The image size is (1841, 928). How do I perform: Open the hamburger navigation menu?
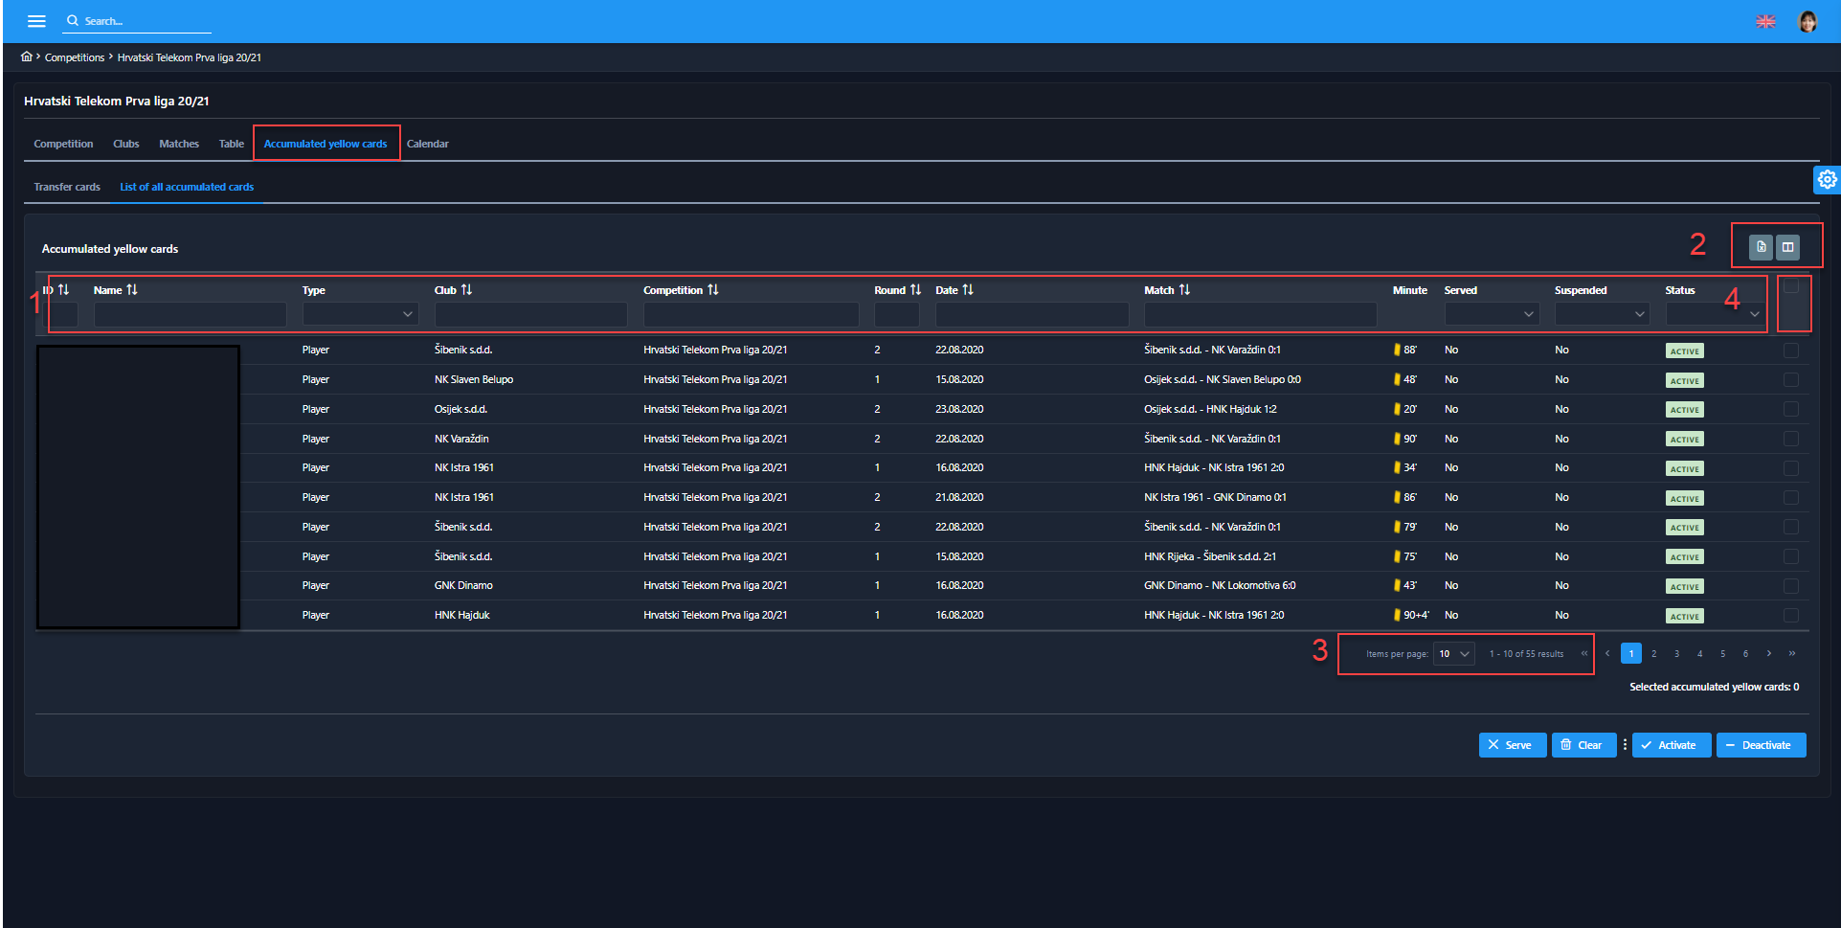pyautogui.click(x=36, y=21)
